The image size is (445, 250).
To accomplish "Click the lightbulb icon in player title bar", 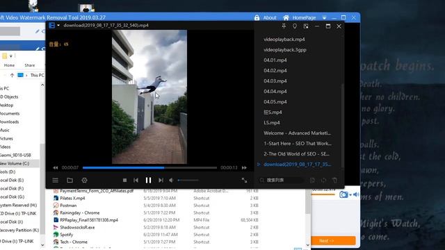I will coord(295,26).
